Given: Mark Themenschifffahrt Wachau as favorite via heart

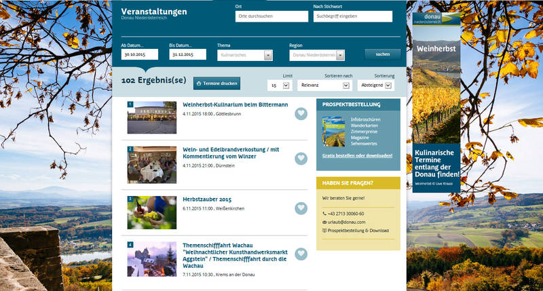Looking at the screenshot, I should [x=301, y=254].
